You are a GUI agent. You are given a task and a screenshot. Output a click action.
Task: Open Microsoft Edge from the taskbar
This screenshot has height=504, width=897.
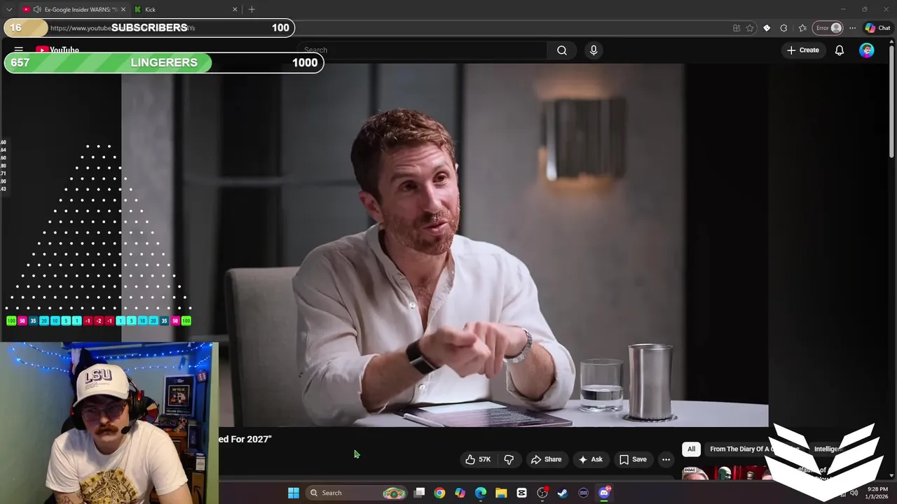coord(481,493)
